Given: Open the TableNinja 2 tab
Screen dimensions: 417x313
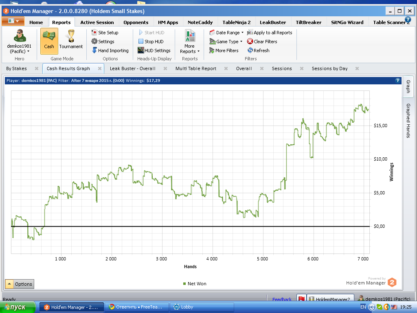Looking at the screenshot, I should (237, 22).
